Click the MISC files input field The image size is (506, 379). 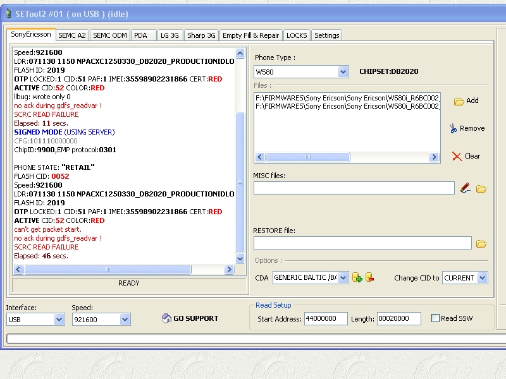click(354, 188)
